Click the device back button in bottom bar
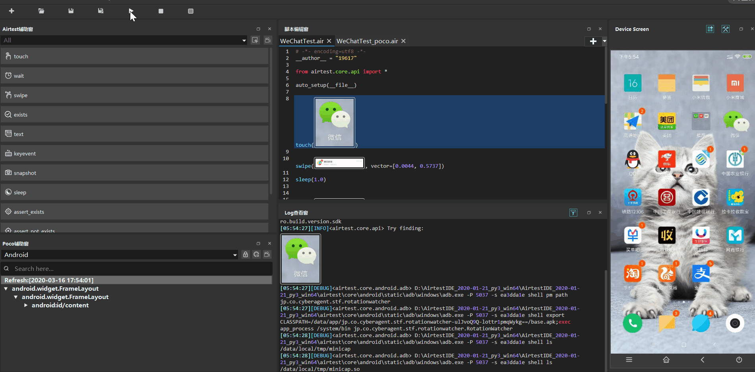This screenshot has width=755, height=372. click(703, 360)
